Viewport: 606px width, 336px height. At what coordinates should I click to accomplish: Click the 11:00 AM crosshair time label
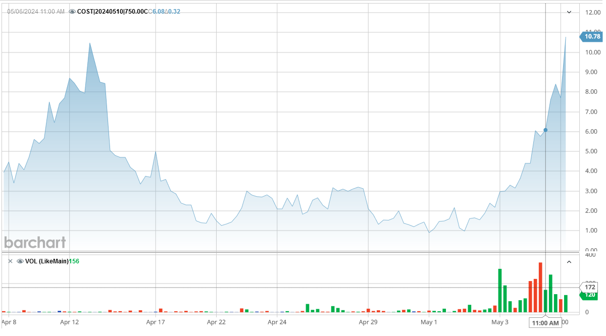tap(545, 322)
